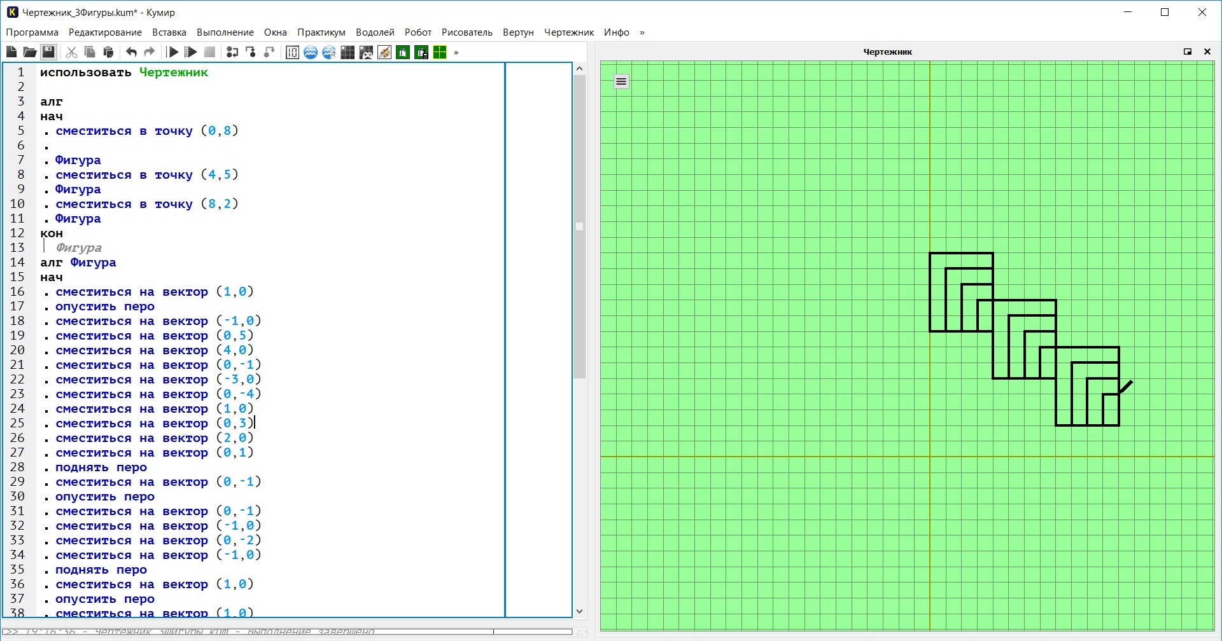Show the Чертежник window green cross icon

click(x=440, y=52)
